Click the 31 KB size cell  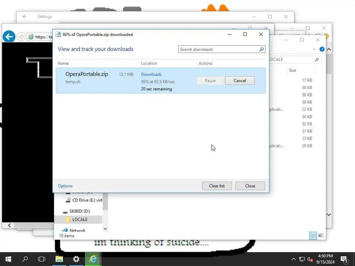(307, 131)
